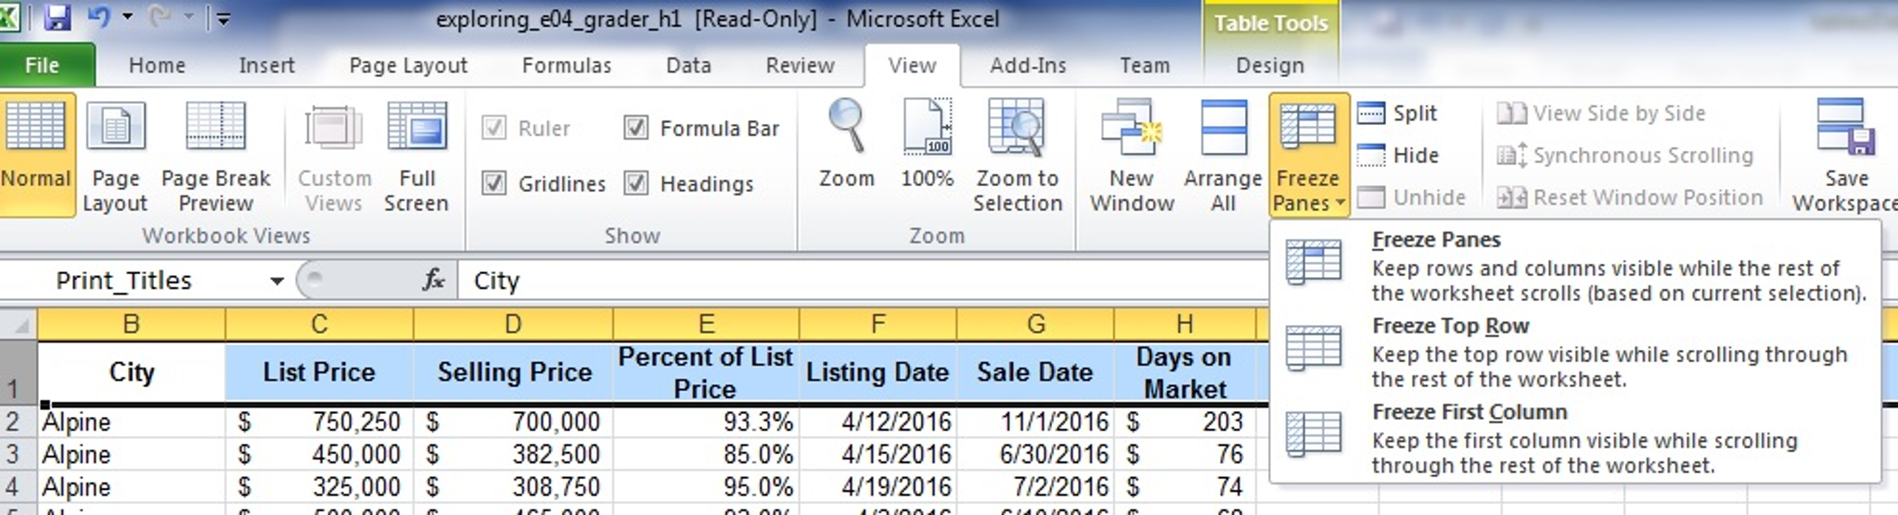Open the Undo history dropdown arrow

point(127,17)
